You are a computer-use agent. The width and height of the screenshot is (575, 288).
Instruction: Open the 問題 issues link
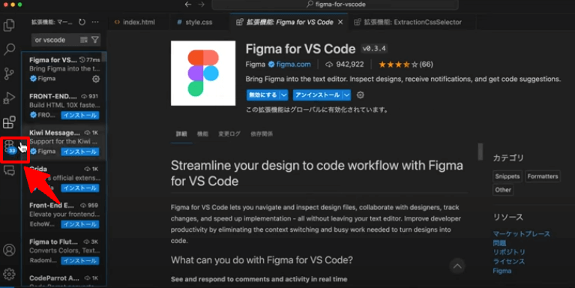pyautogui.click(x=499, y=243)
